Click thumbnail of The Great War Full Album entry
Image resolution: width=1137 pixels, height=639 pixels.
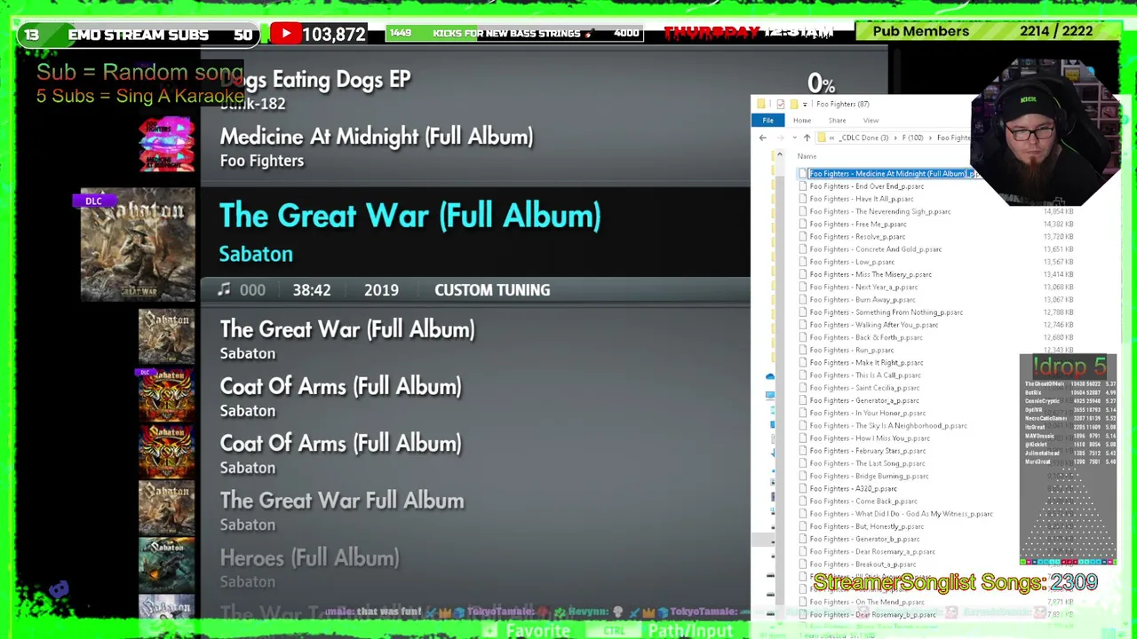[x=166, y=508]
